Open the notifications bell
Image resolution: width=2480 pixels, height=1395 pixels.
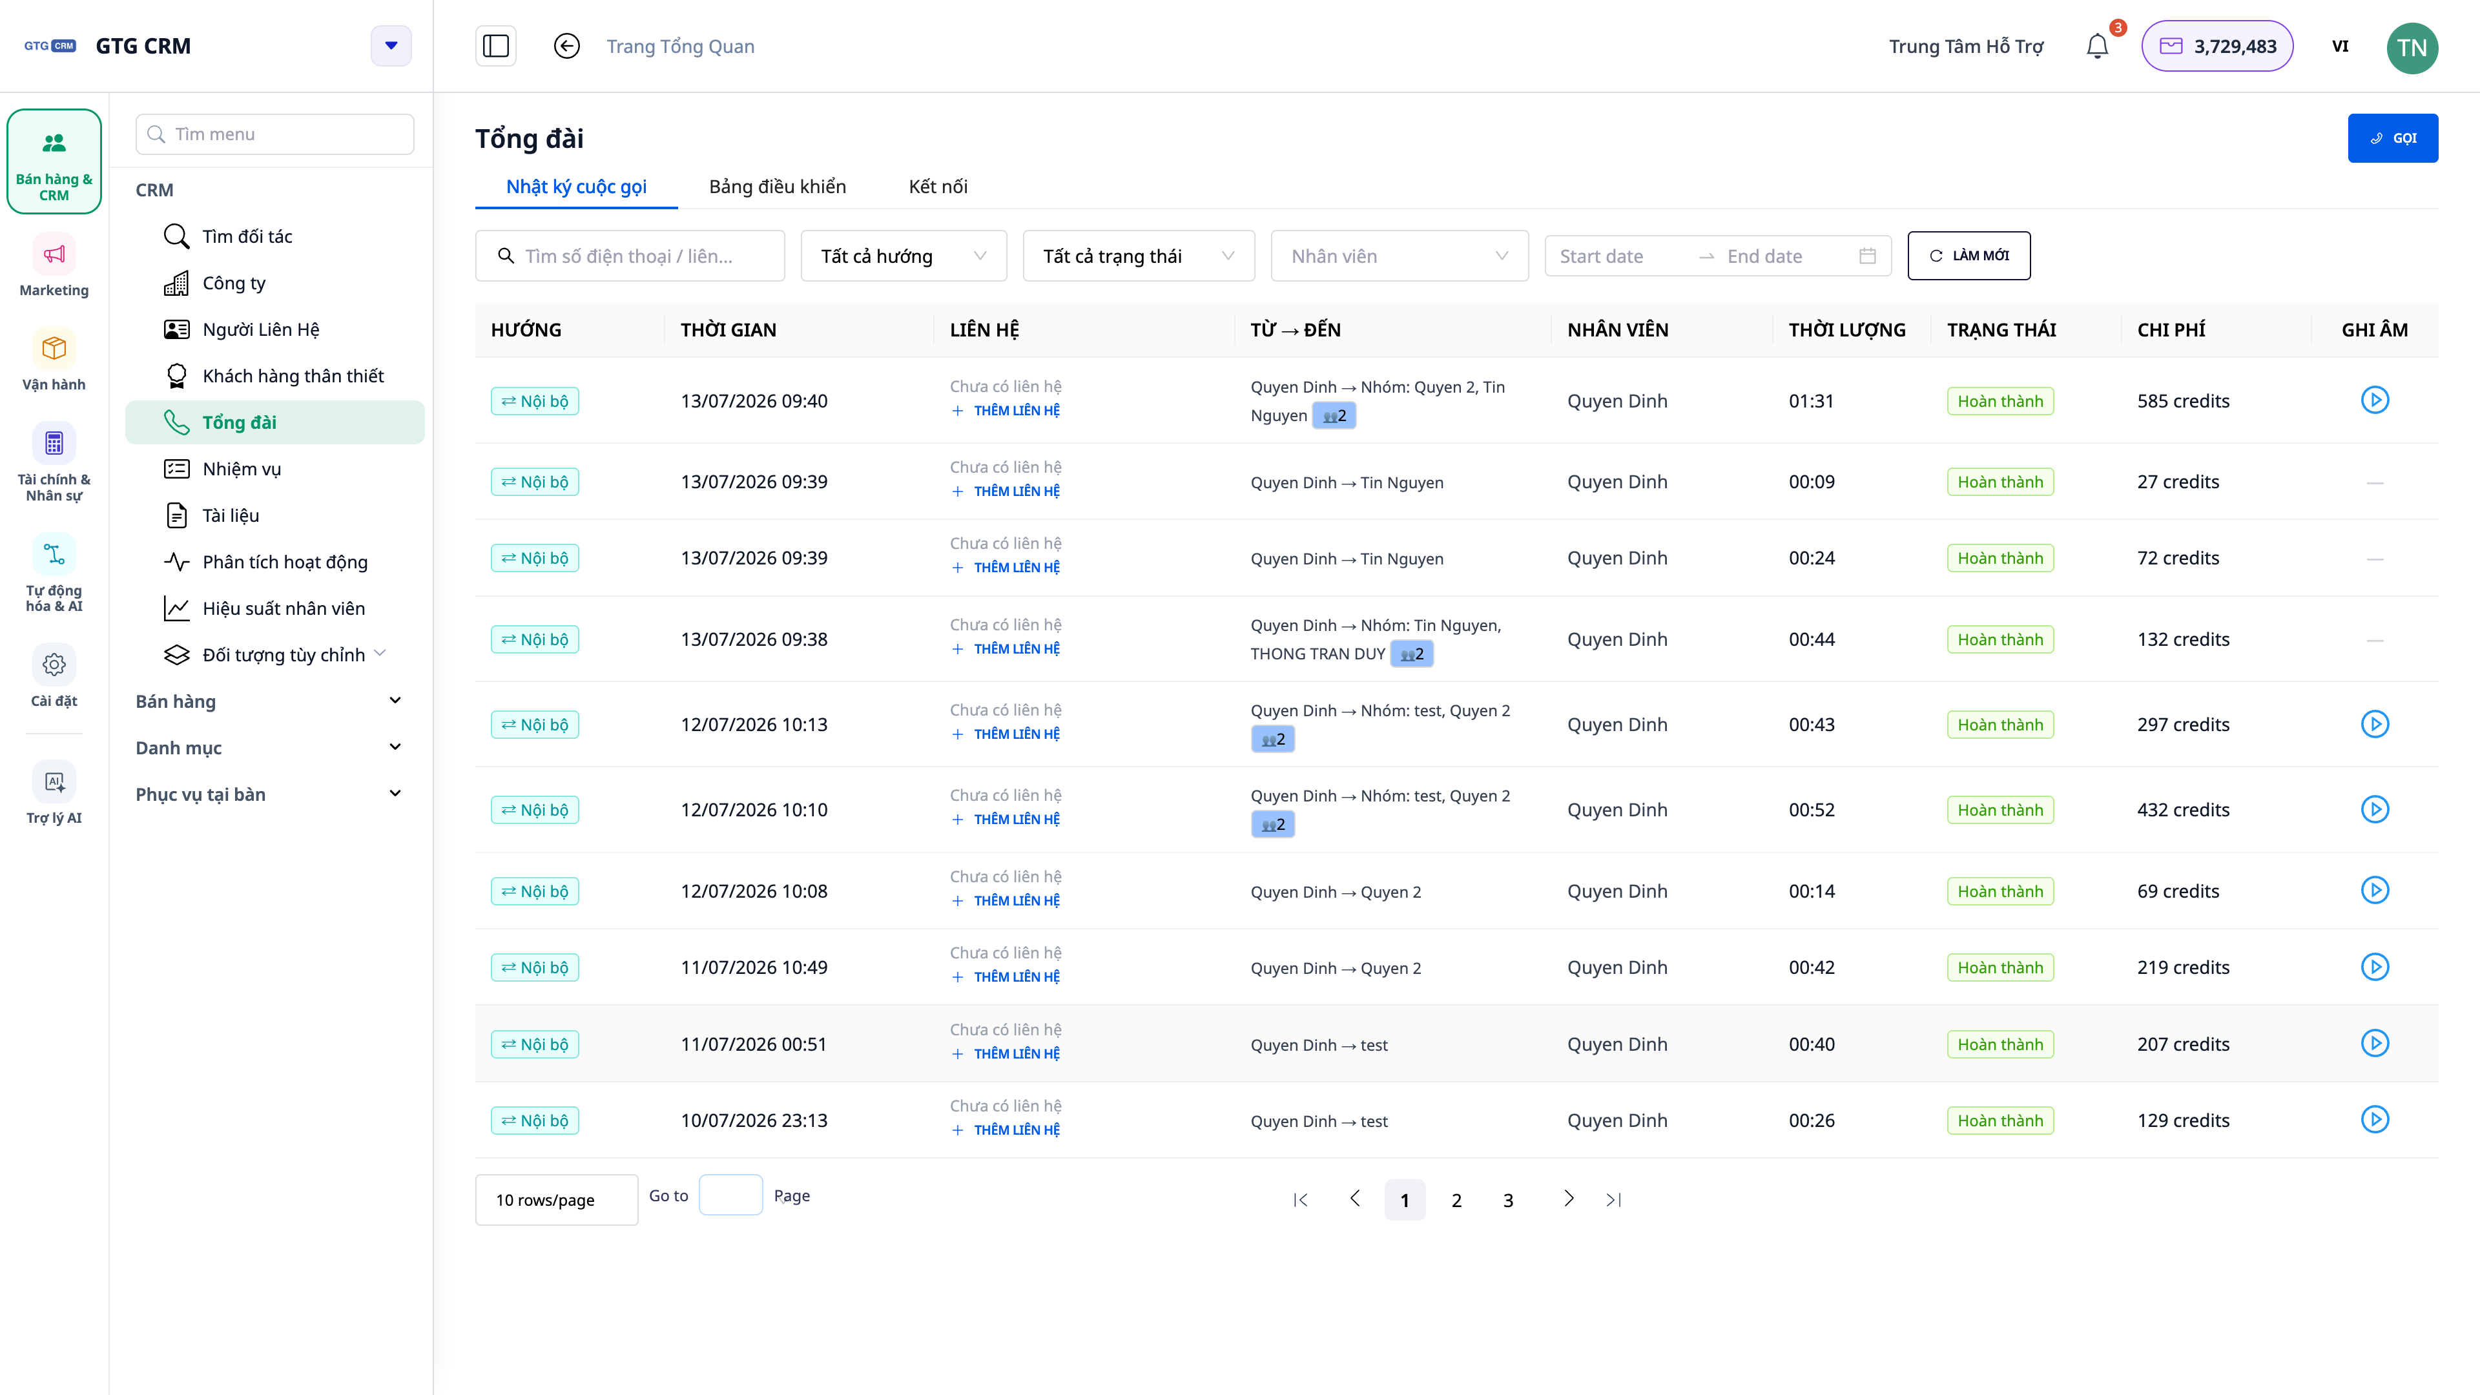[x=2098, y=46]
